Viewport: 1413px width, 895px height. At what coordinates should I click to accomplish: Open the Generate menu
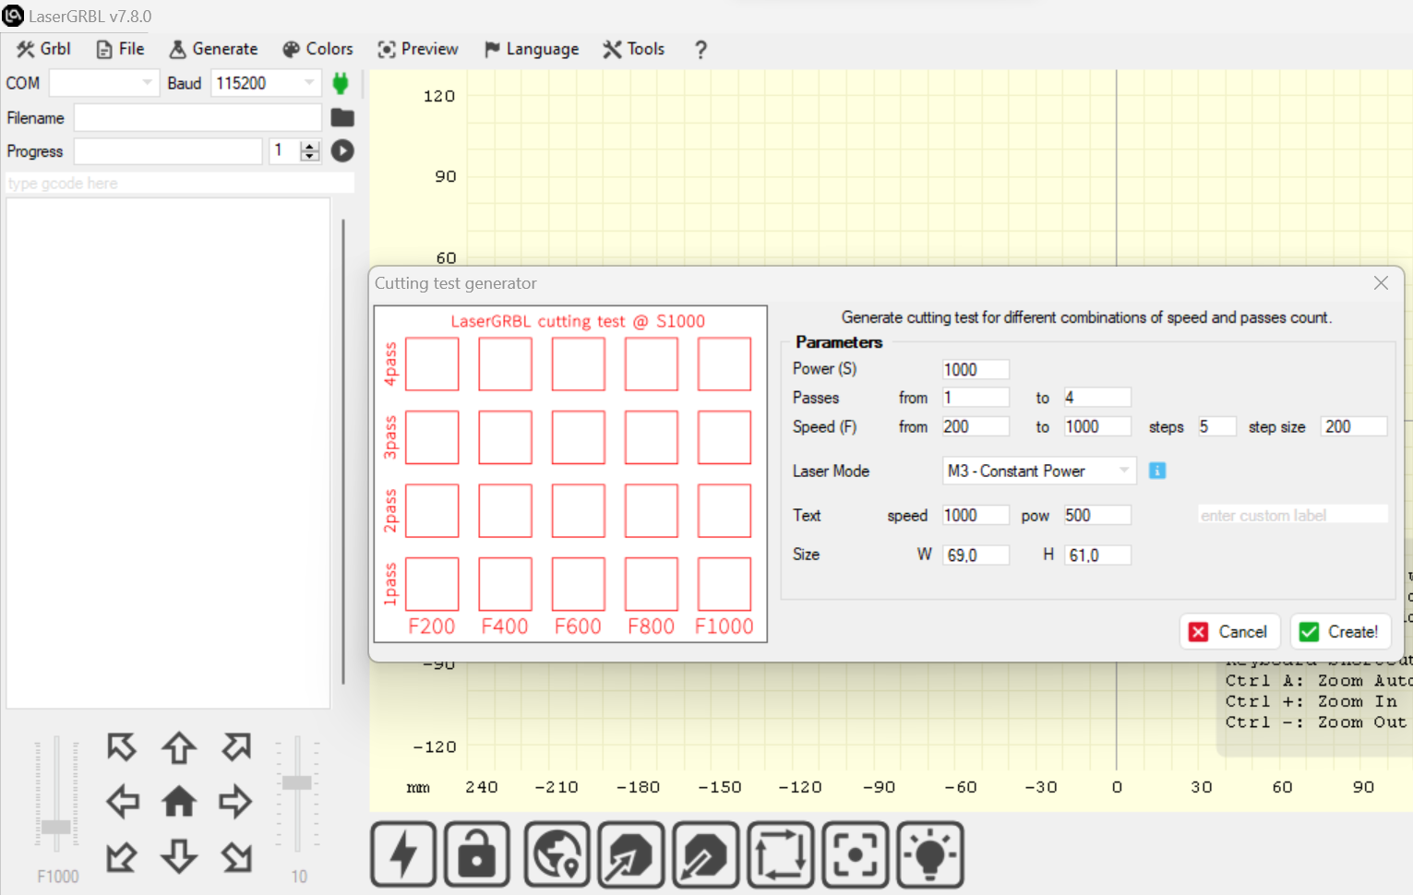point(214,49)
